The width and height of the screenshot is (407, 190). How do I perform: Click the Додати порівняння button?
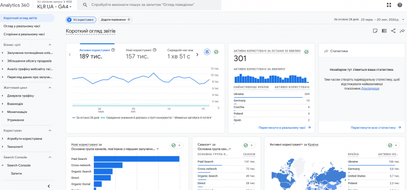[115, 20]
